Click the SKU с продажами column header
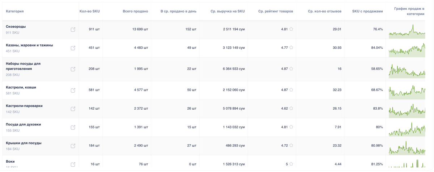434x172 pixels. click(367, 11)
